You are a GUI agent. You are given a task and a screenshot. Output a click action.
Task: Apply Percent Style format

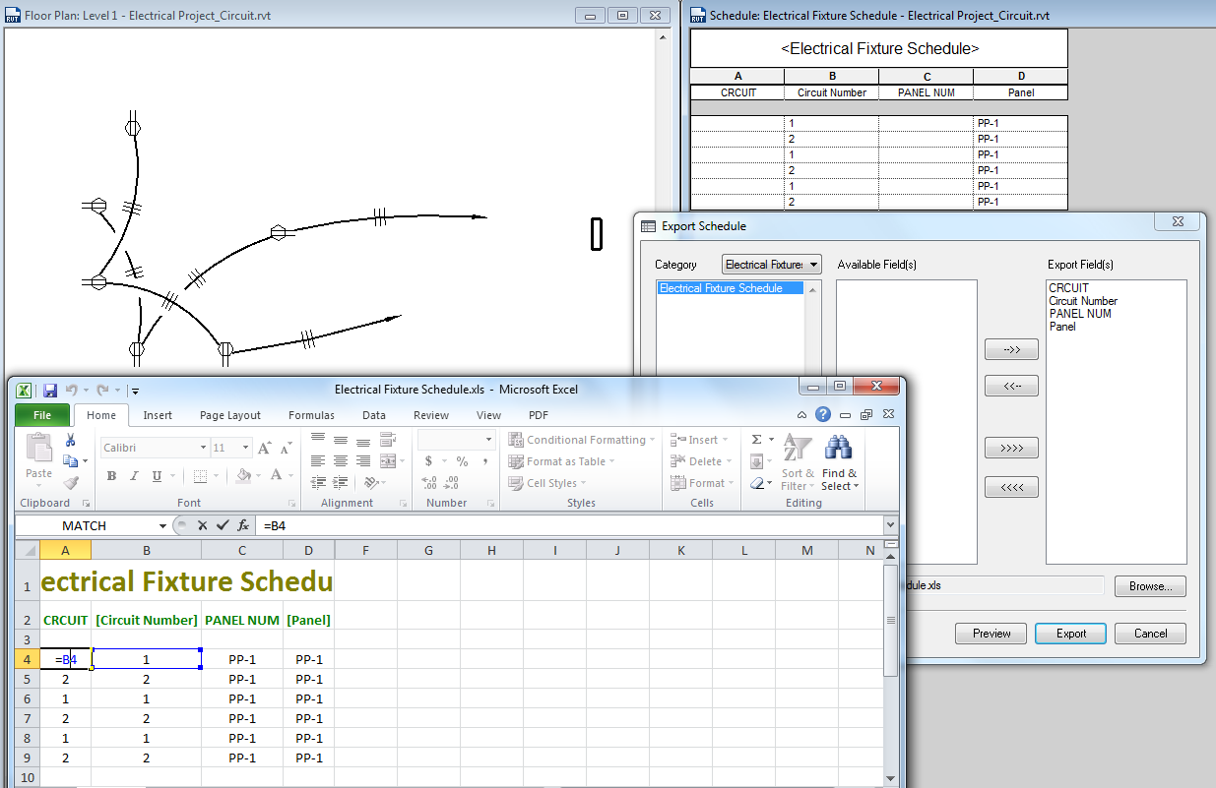tap(462, 460)
